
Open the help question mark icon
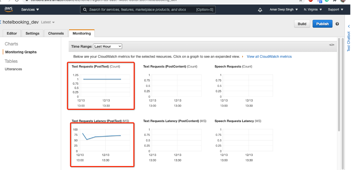(x=337, y=24)
